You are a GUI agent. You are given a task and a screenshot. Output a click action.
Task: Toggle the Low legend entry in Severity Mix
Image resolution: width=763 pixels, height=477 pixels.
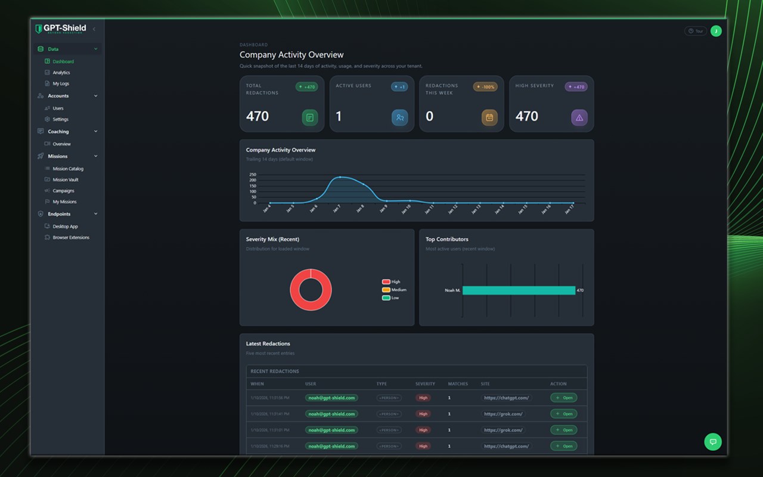point(390,298)
